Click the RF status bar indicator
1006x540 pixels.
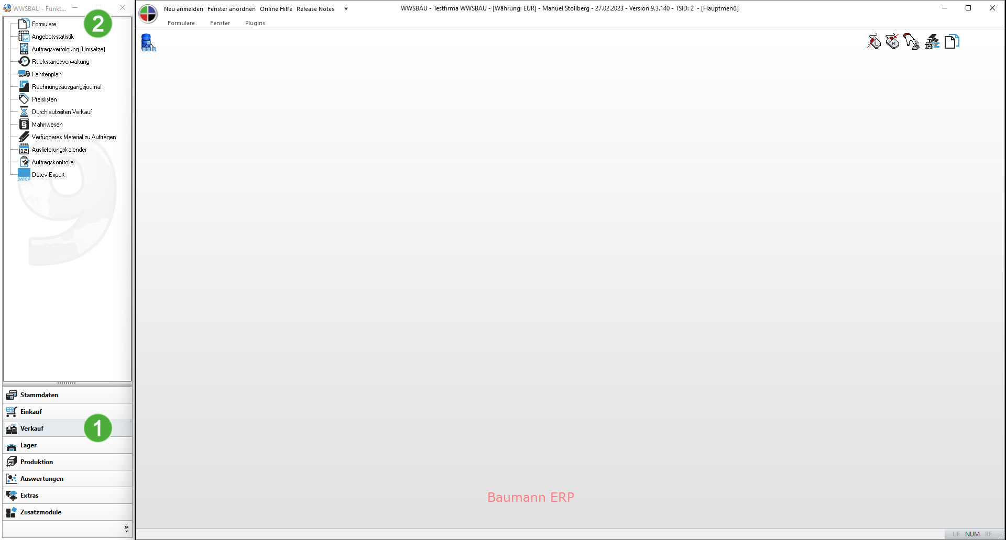[x=988, y=534]
